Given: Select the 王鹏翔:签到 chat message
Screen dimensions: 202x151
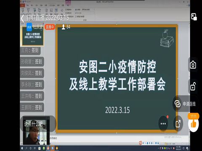Looking at the screenshot, I should [32, 107].
